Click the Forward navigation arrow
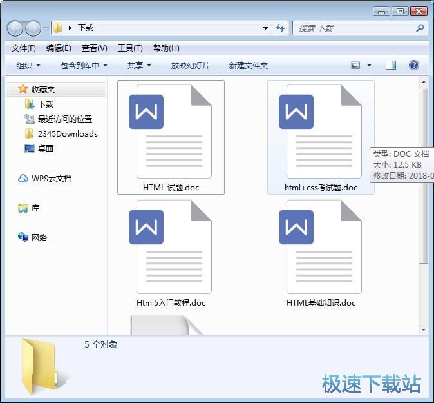This screenshot has width=434, height=403. (33, 28)
